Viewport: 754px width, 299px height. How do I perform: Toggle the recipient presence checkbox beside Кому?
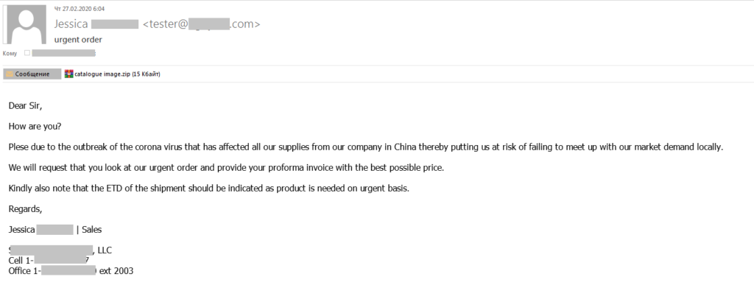(x=27, y=53)
